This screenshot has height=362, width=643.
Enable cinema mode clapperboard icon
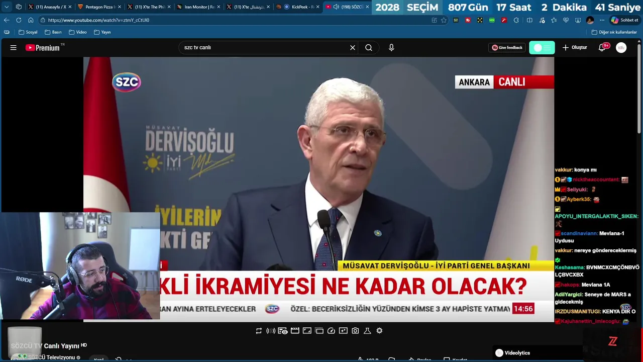tap(295, 331)
